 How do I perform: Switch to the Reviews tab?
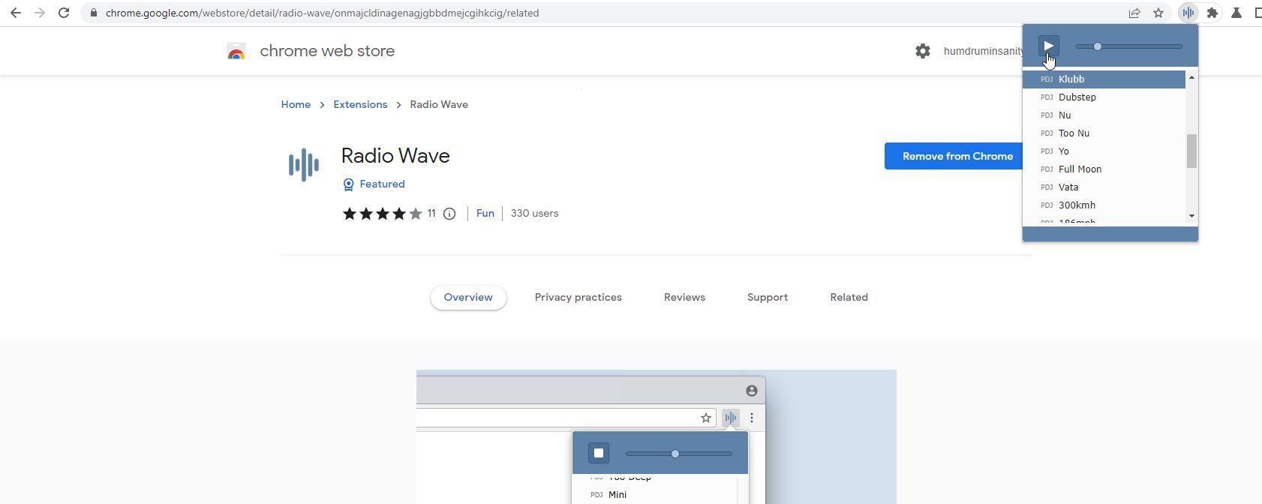[x=684, y=298]
